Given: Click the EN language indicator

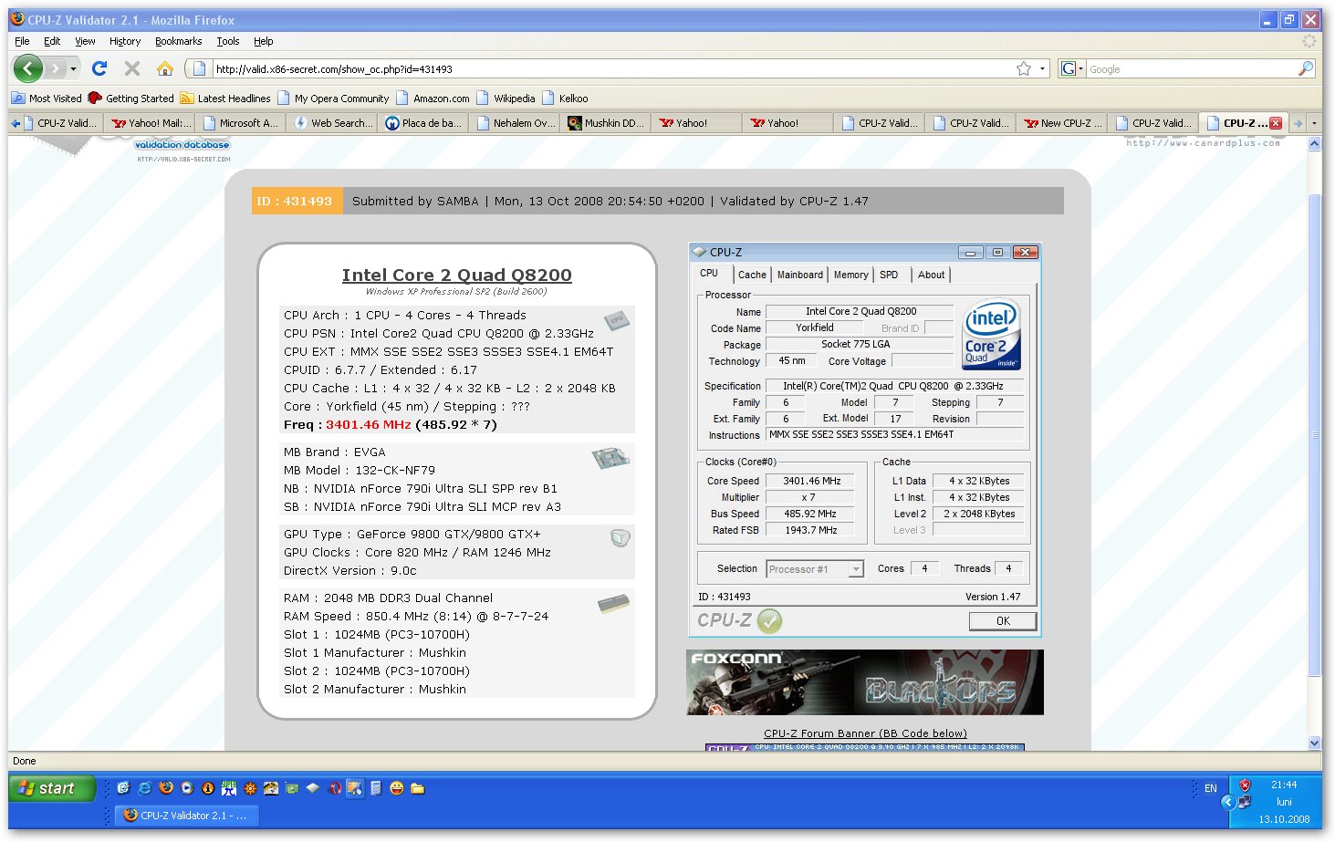Looking at the screenshot, I should click(1211, 788).
